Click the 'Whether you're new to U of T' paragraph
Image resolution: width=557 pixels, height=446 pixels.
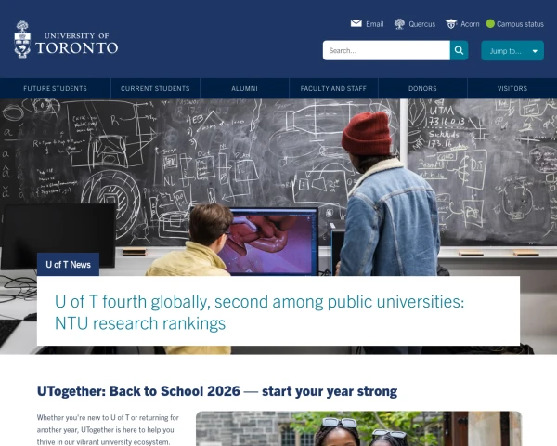[108, 429]
